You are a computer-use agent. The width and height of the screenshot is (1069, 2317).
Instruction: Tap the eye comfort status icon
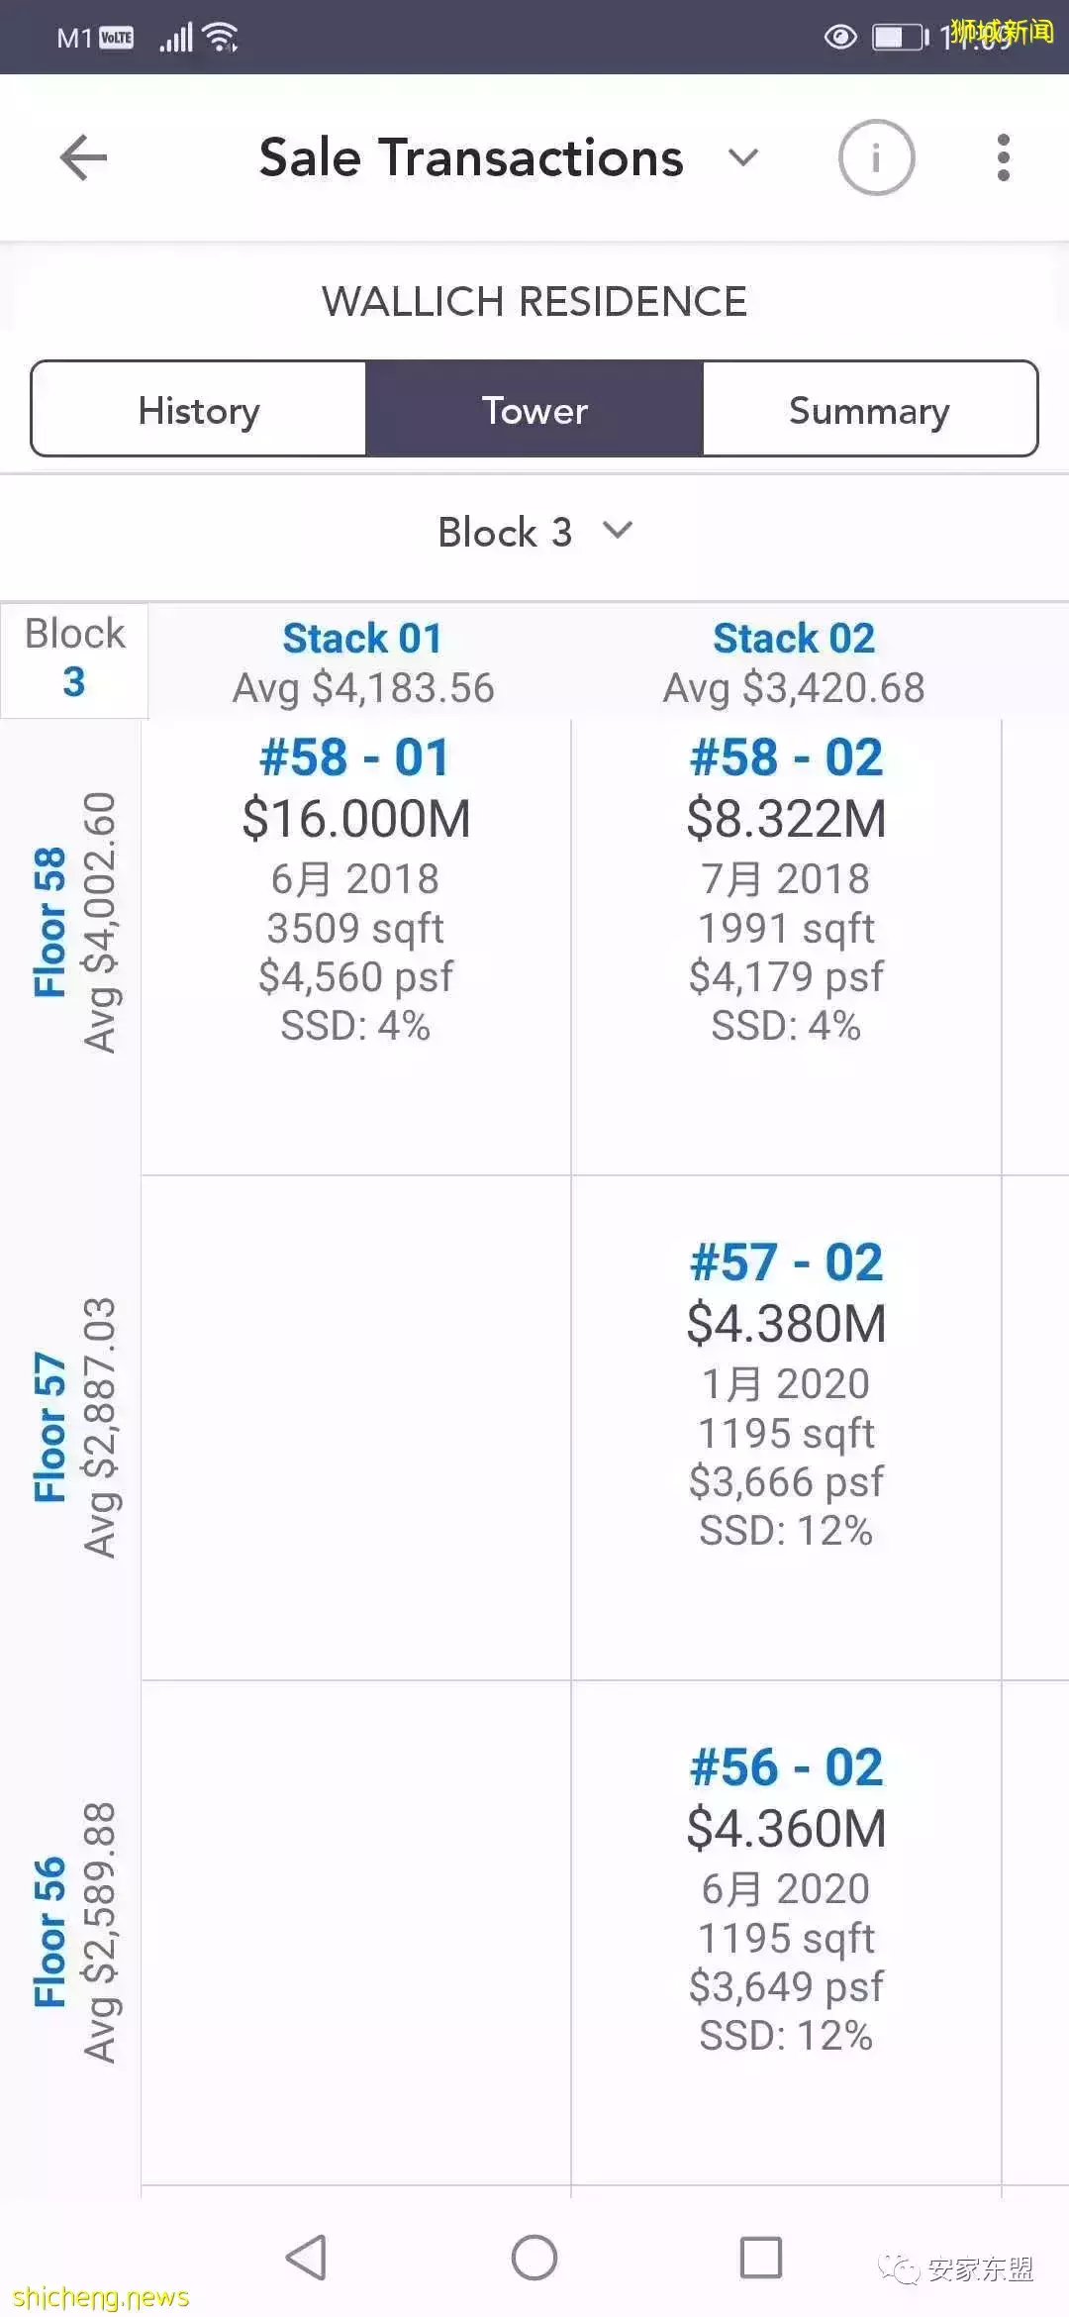point(840,38)
